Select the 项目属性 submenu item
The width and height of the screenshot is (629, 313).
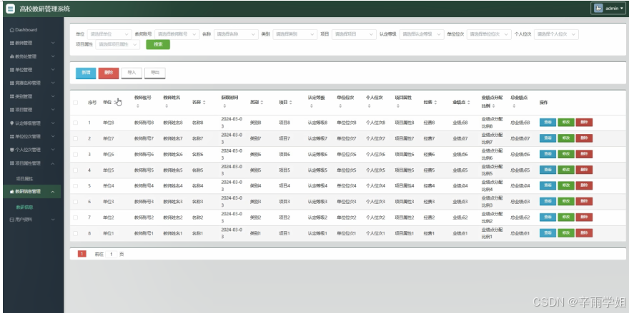24,179
